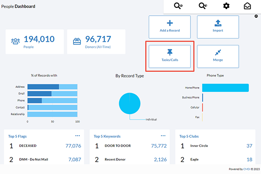
Task: Click the DOOR TO DOOR keyword
Action: (118, 146)
